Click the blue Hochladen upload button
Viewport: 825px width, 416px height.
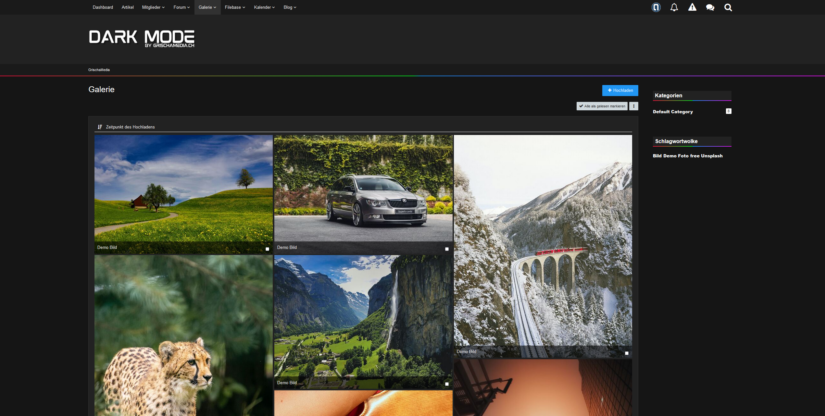coord(620,91)
